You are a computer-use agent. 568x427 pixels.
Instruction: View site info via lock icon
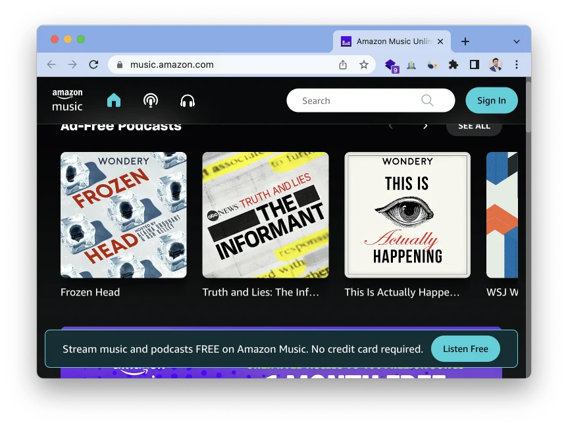tap(120, 64)
